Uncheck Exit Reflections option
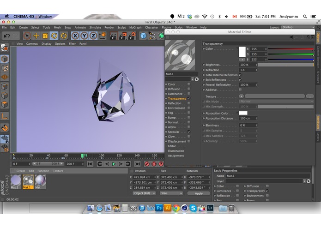321x228 pixels. pos(240,79)
